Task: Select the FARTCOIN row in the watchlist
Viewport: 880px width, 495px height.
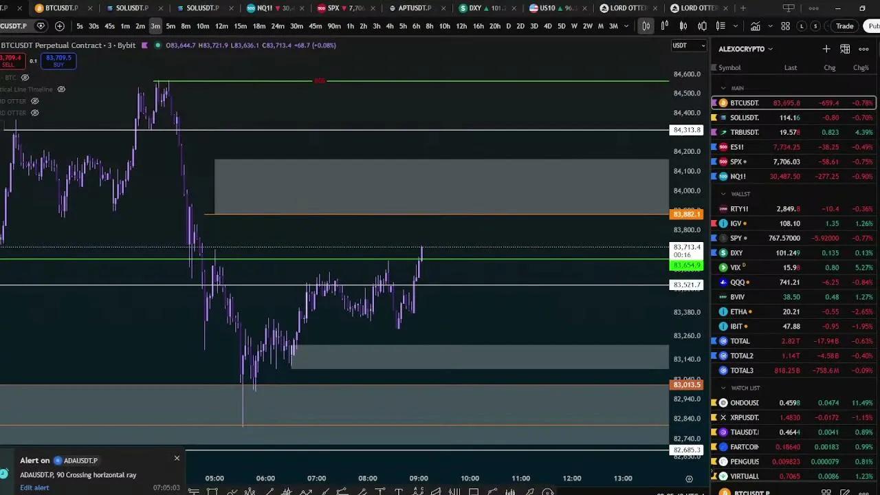Action: point(794,447)
